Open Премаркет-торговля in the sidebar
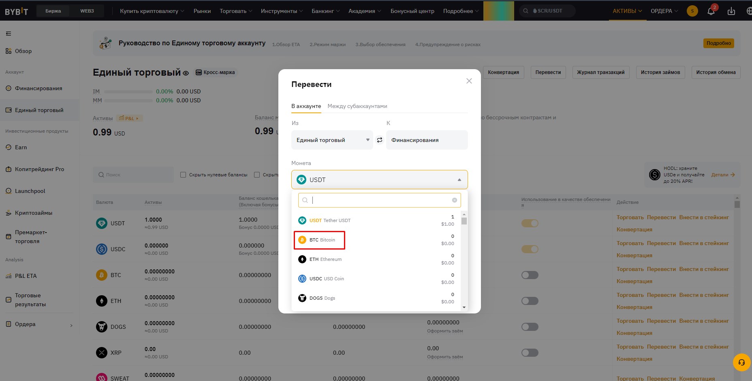Screen dimensions: 752x381 (x=31, y=237)
